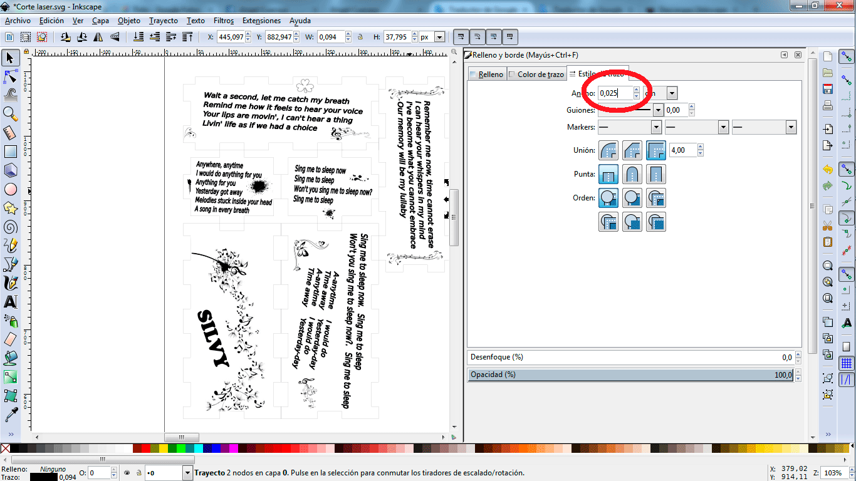Click the Select all objects icon
The height and width of the screenshot is (481, 856).
pos(9,37)
